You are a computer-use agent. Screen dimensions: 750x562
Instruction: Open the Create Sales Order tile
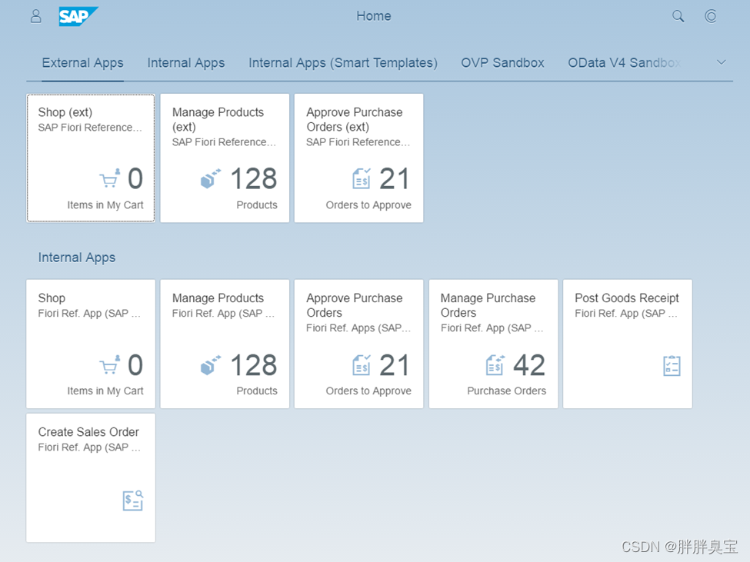pyautogui.click(x=91, y=478)
